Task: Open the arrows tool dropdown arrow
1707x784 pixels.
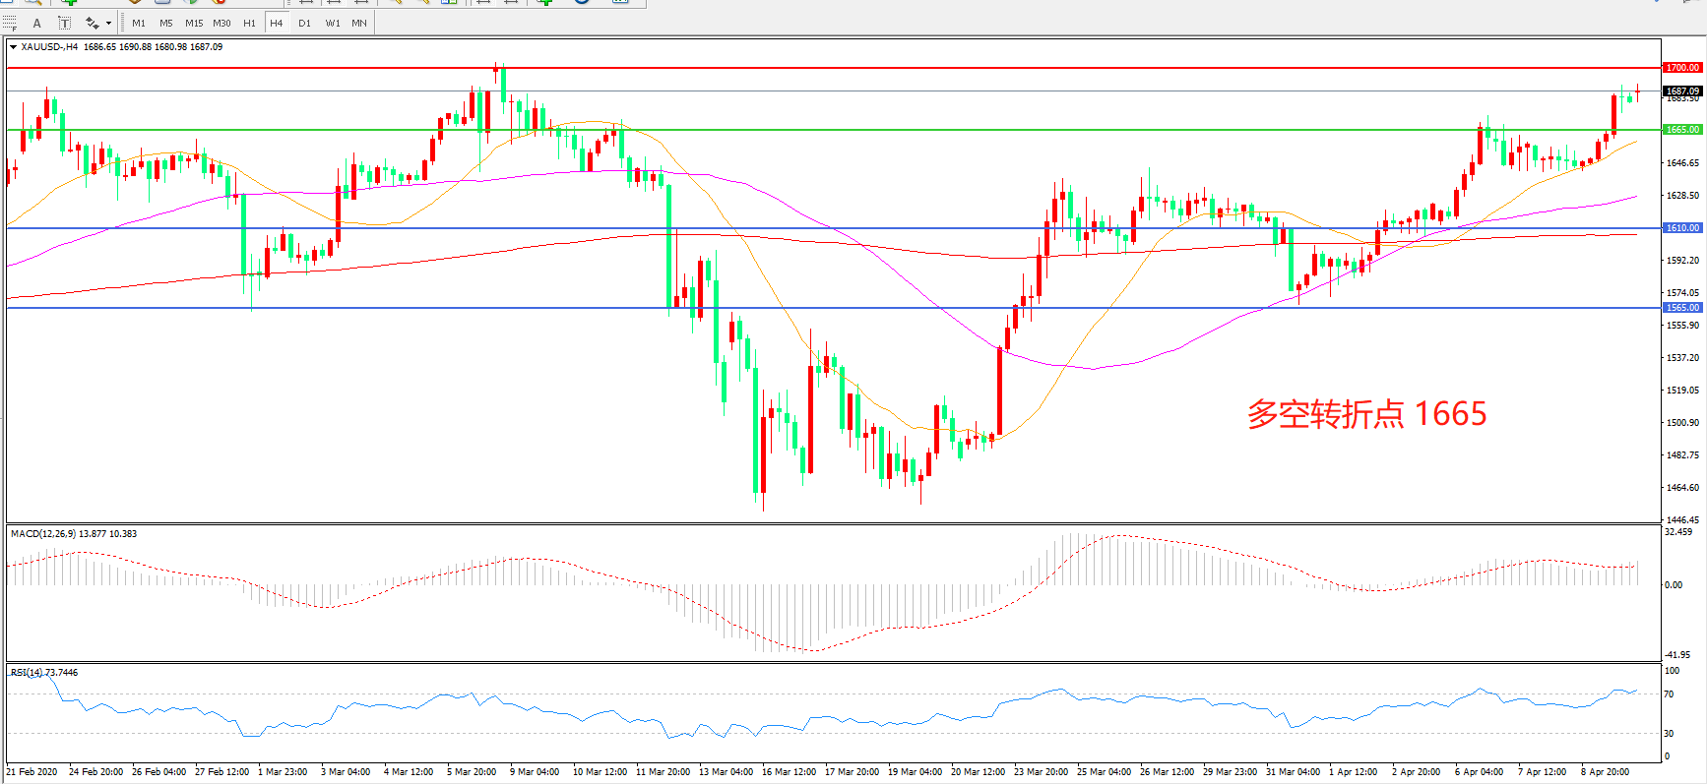Action: click(108, 23)
